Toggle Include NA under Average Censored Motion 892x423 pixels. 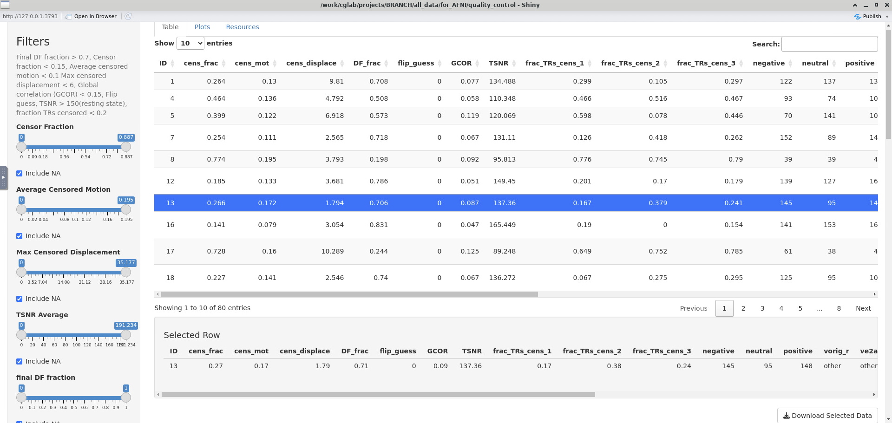pyautogui.click(x=19, y=236)
